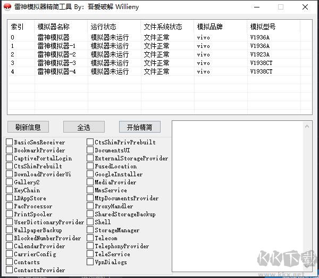Select the CtsShimPrivPrebuilt checkbox

(x=90, y=142)
